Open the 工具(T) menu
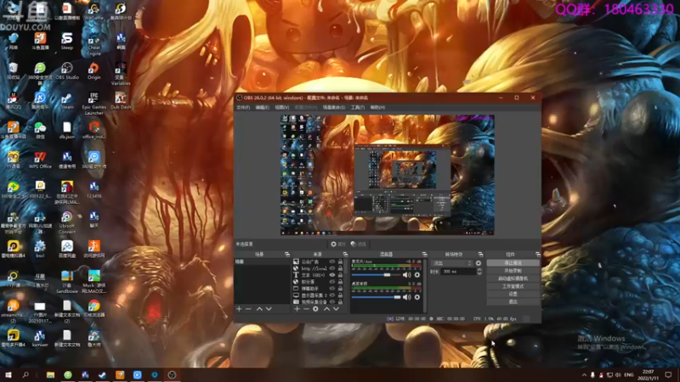This screenshot has width=680, height=382. tap(357, 108)
